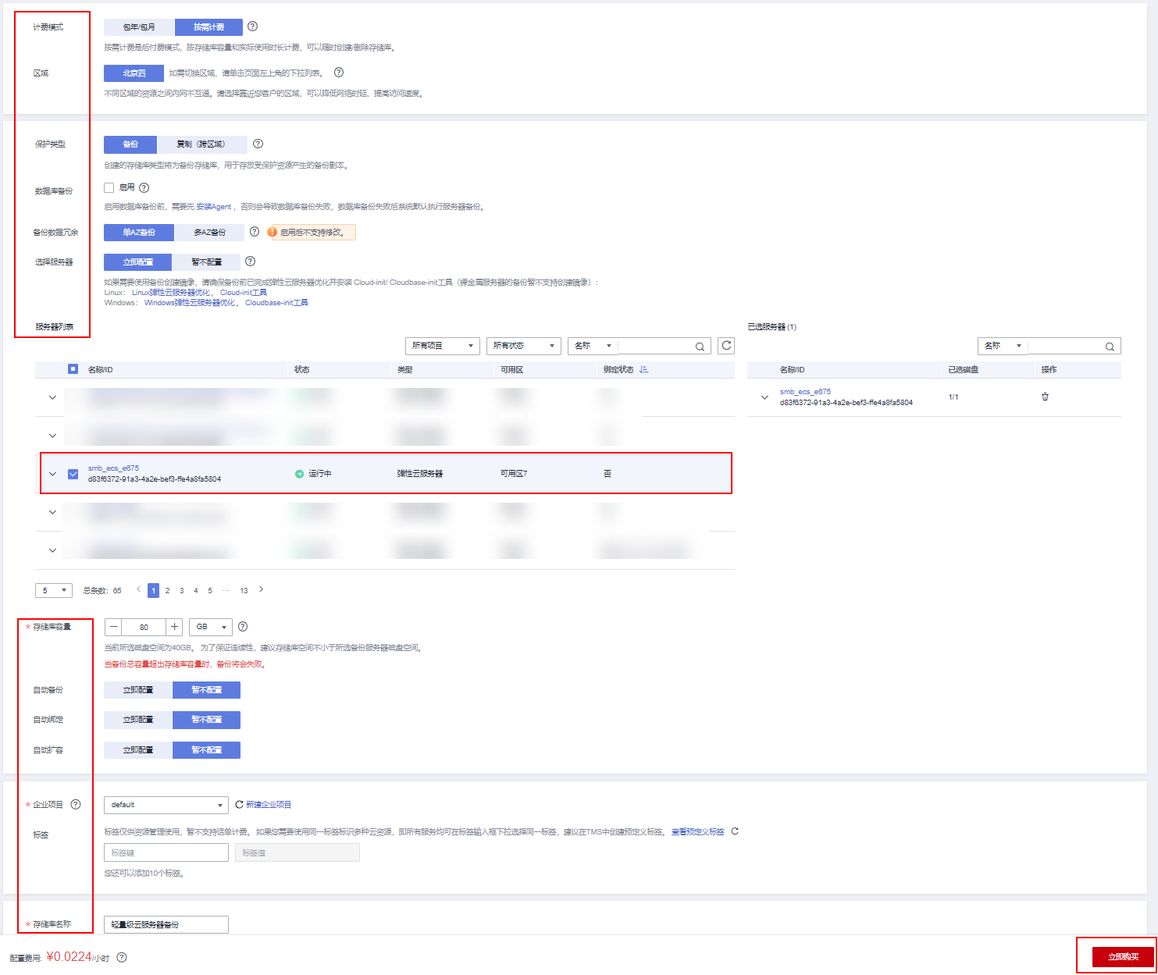
Task: Open GB capacity unit dropdown
Action: click(211, 627)
